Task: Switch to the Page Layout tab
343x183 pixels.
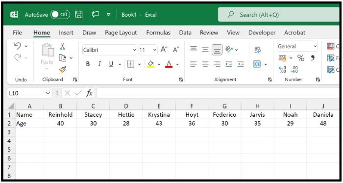Action: [x=121, y=32]
